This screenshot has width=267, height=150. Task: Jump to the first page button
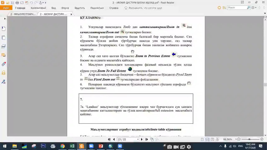(109, 140)
